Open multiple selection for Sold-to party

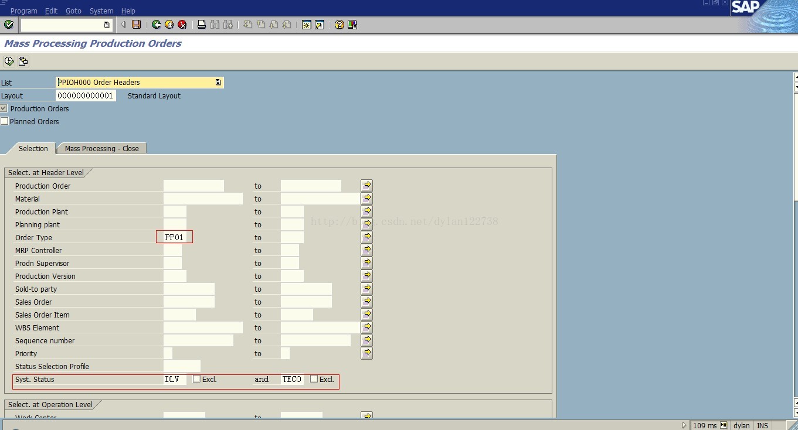367,288
